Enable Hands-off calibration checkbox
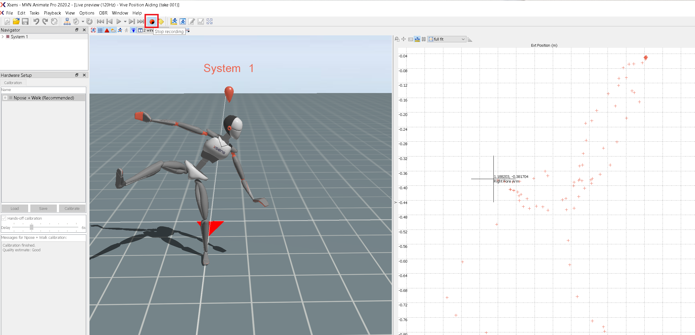Viewport: 695px width, 335px height. 4,218
